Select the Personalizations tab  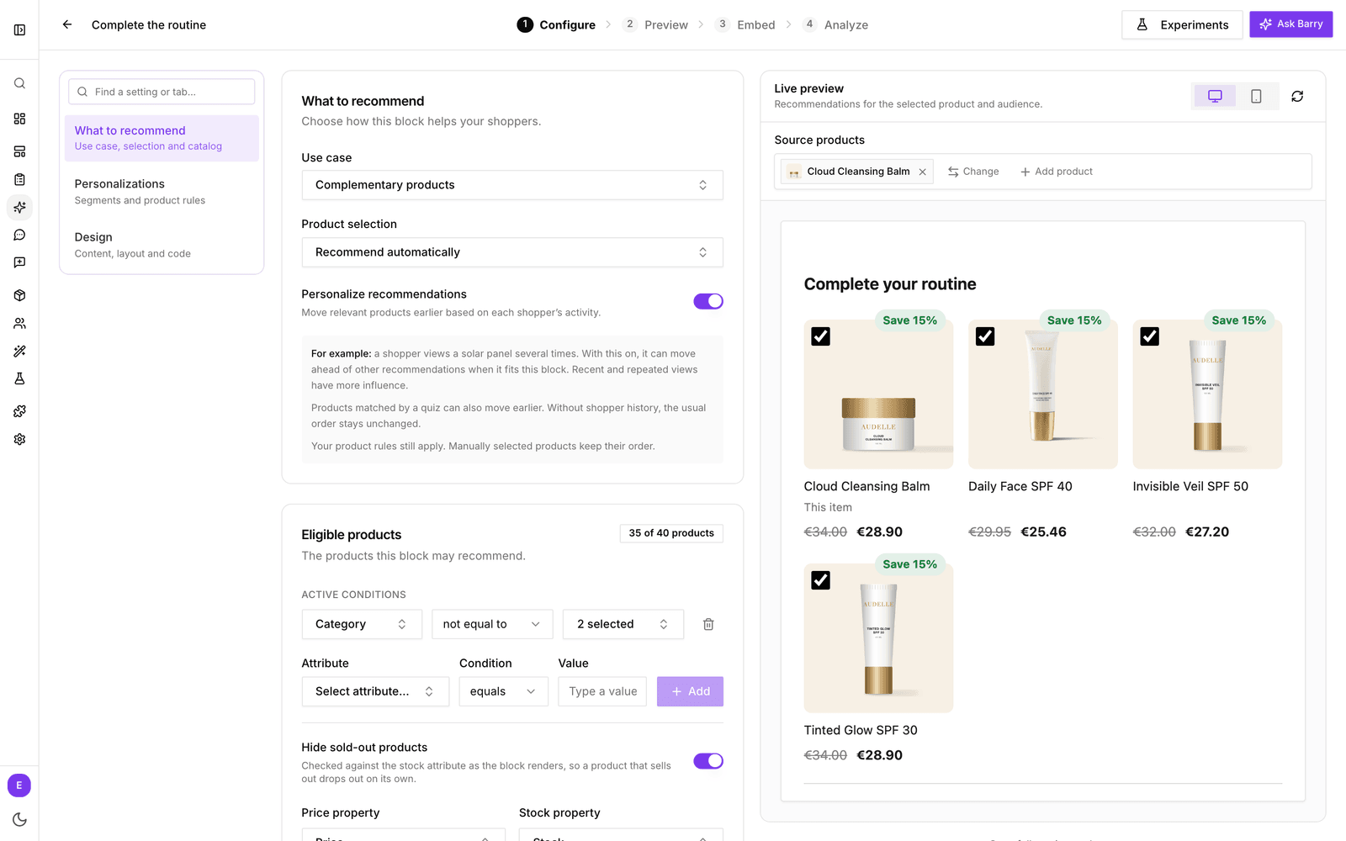[162, 192]
